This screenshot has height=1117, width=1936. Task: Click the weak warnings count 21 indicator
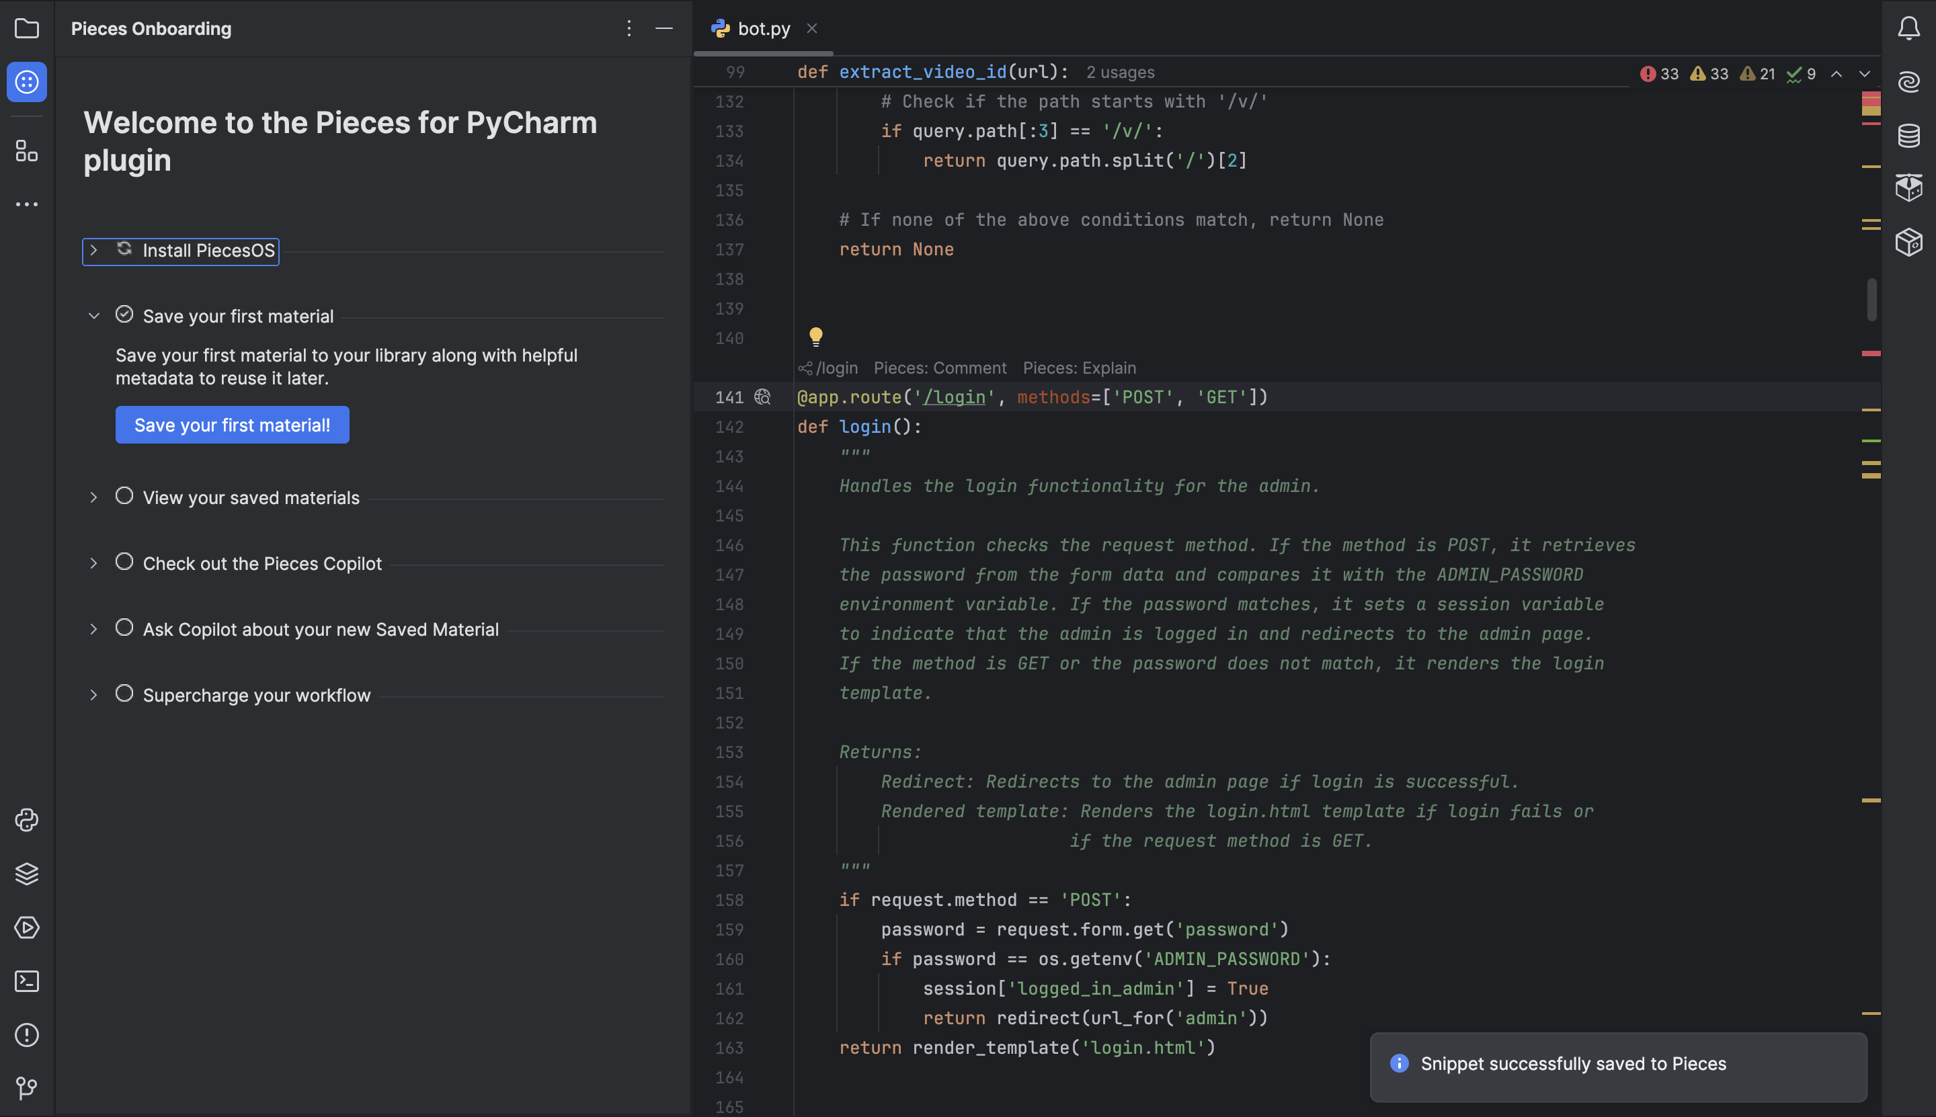pos(1757,74)
